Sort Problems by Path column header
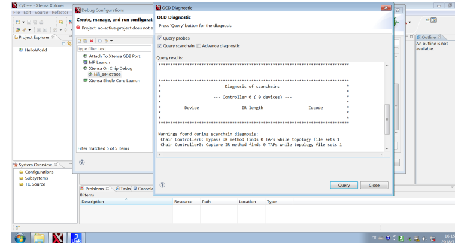The height and width of the screenshot is (243, 455). pyautogui.click(x=219, y=202)
